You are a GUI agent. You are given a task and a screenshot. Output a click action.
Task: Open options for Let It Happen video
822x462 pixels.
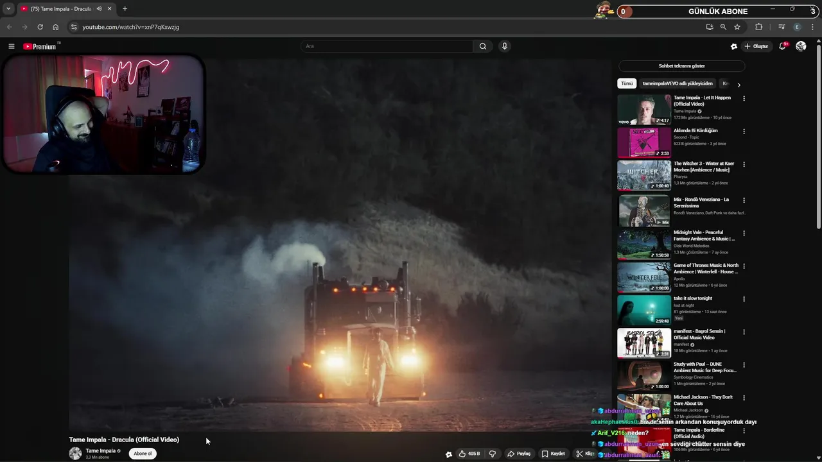click(744, 98)
